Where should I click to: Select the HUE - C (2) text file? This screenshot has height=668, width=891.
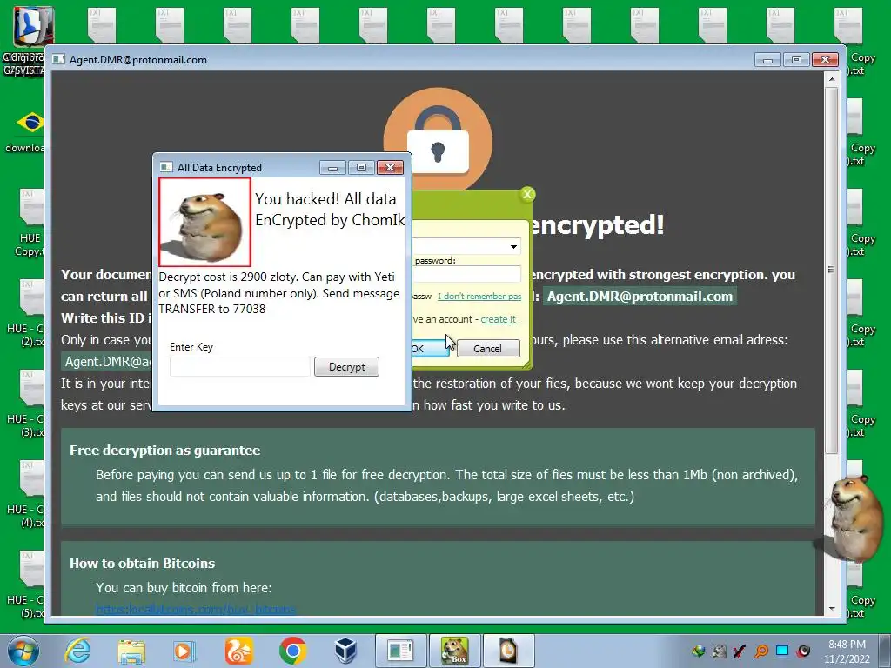point(25,313)
